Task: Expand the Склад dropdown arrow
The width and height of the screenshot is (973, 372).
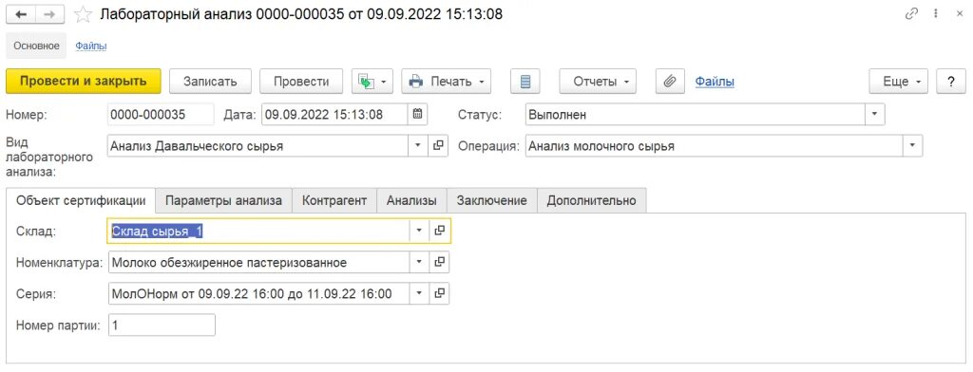Action: point(419,230)
